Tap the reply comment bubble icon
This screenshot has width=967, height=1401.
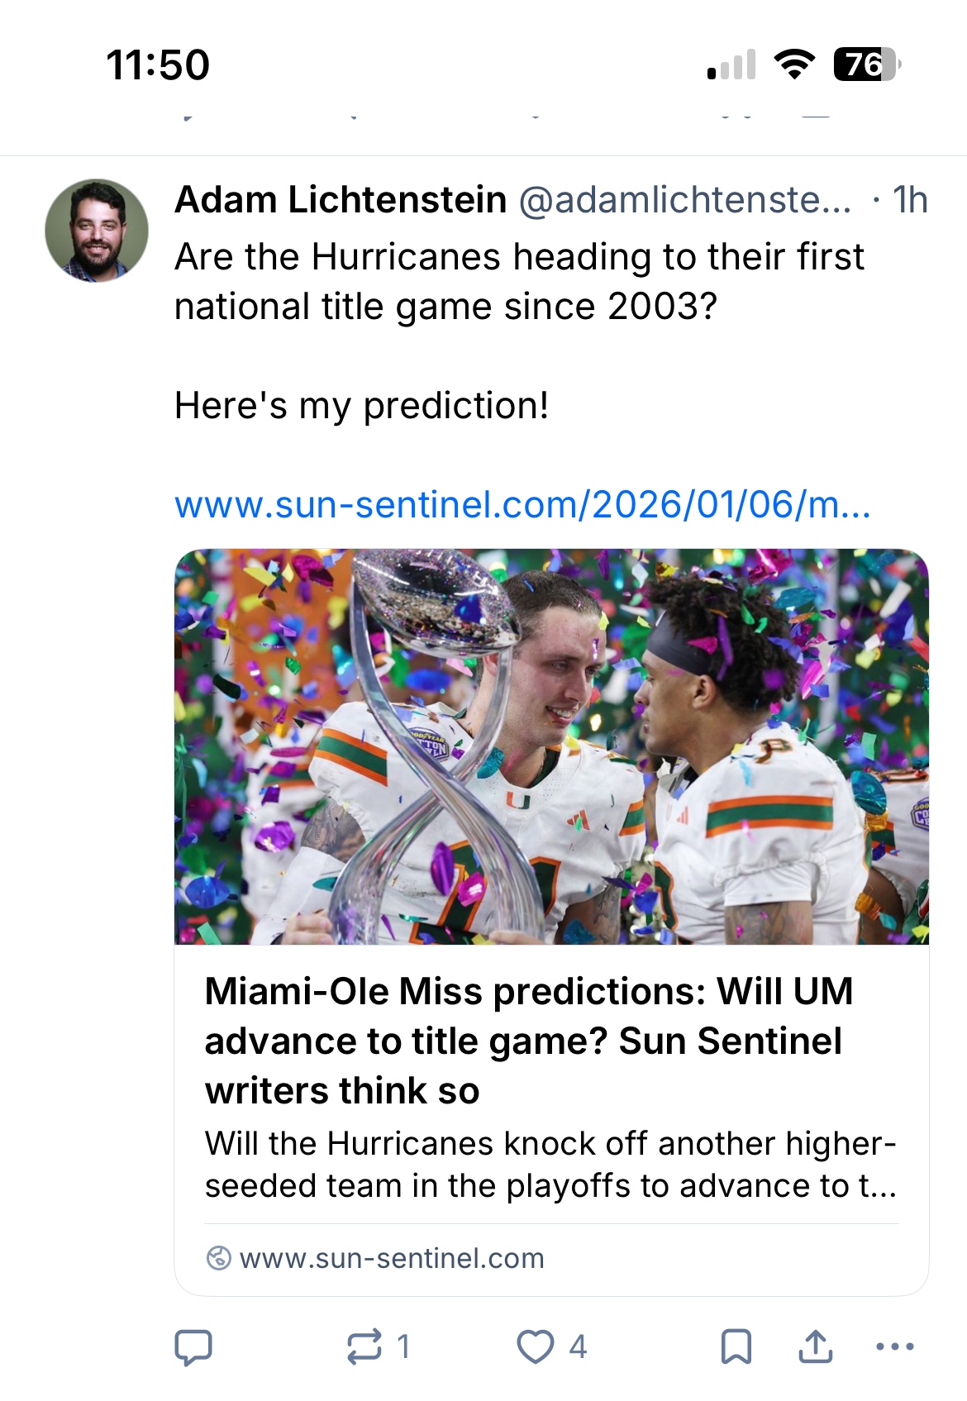pyautogui.click(x=193, y=1346)
